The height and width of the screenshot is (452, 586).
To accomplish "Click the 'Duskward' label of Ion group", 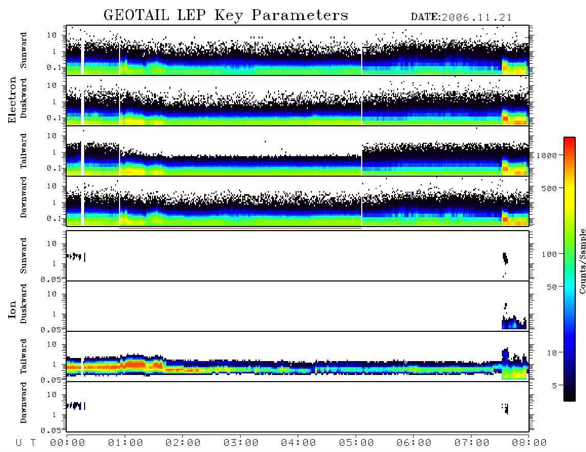I will point(24,304).
